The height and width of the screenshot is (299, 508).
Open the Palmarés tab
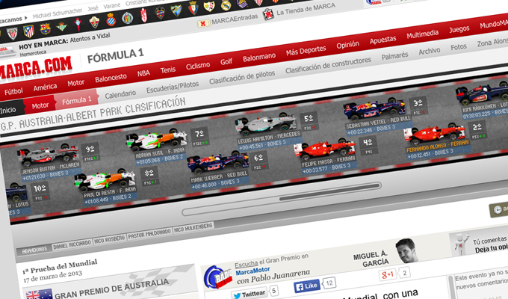point(394,56)
